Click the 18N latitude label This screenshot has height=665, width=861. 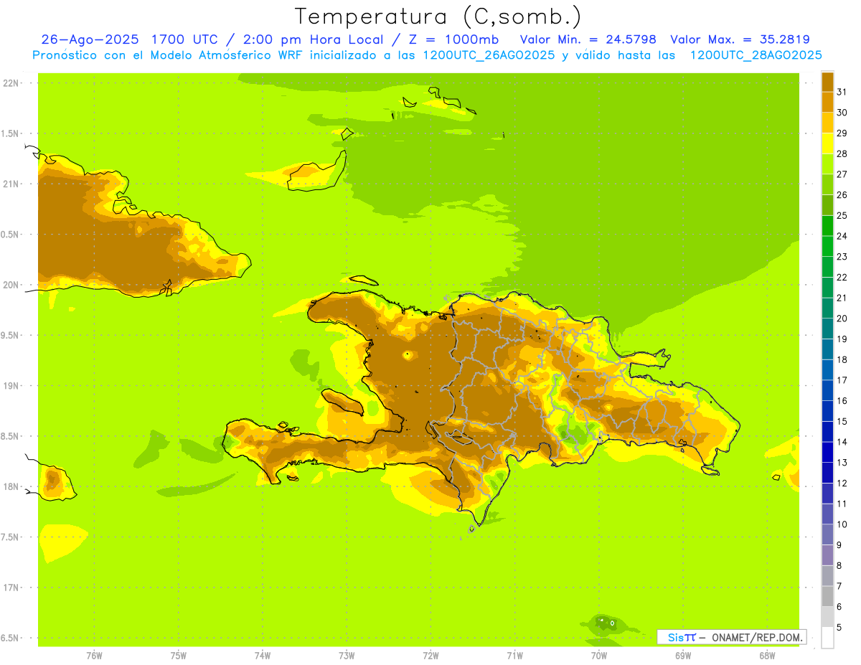tap(11, 486)
